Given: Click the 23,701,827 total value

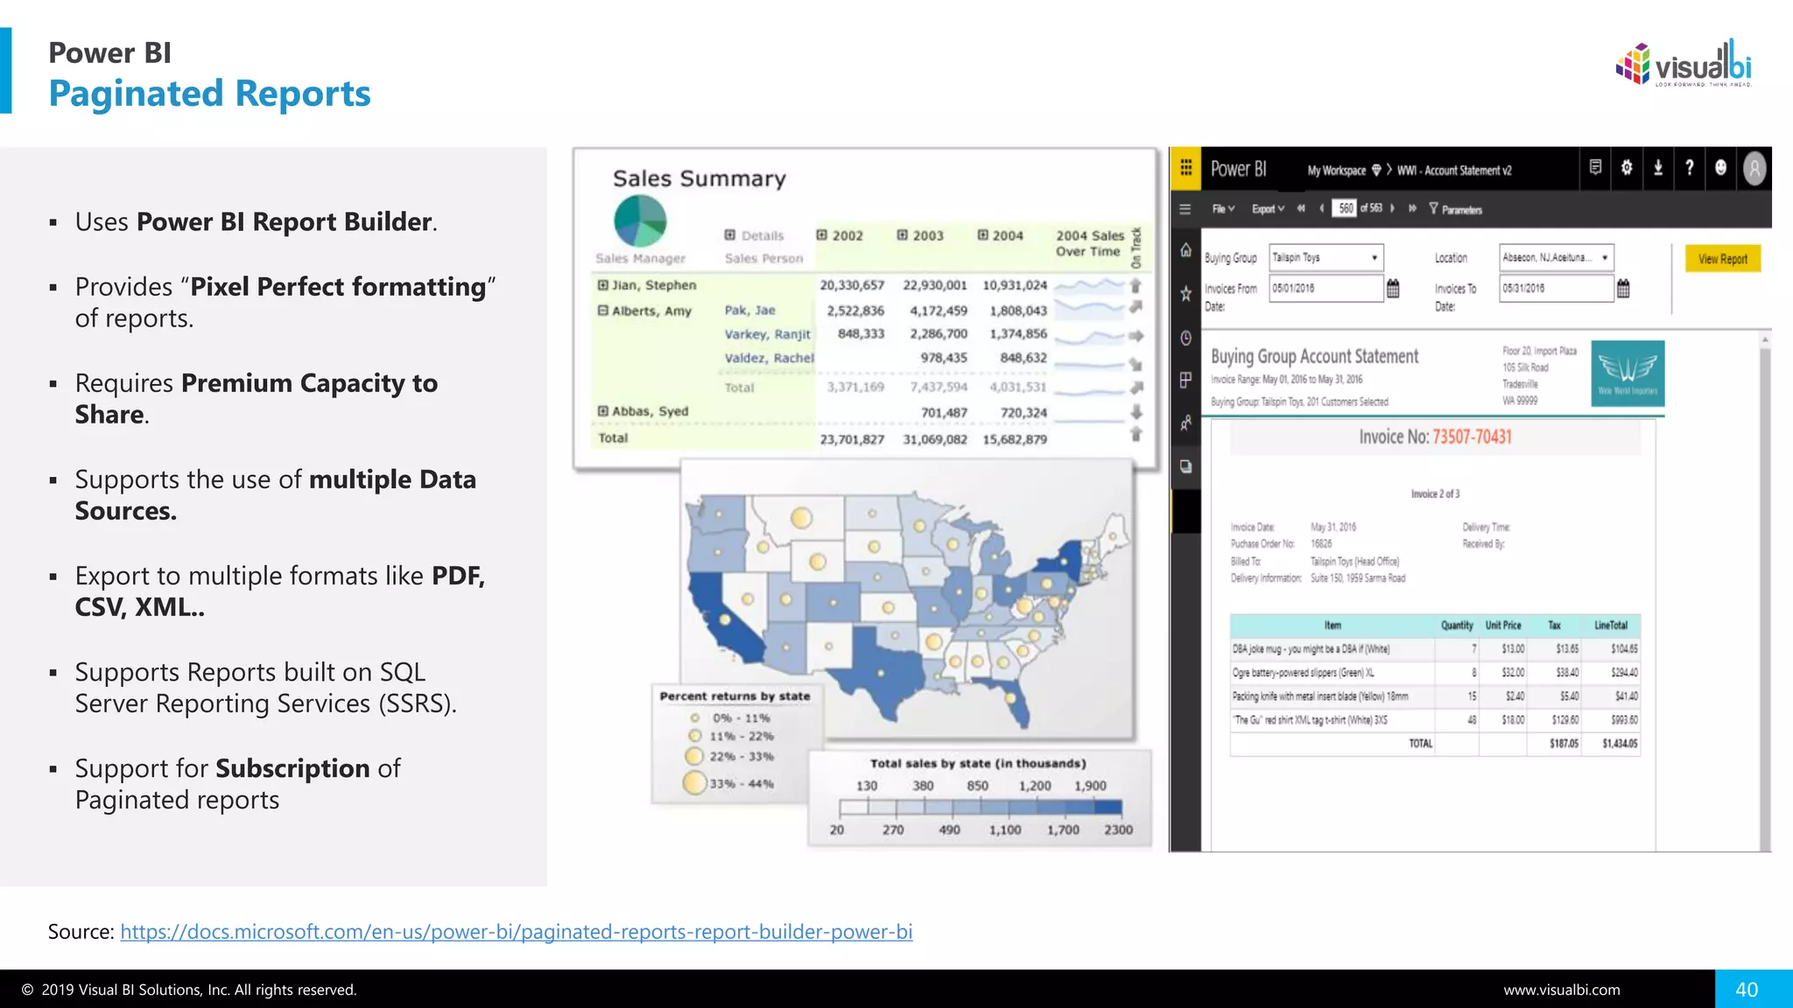Looking at the screenshot, I should coord(852,439).
